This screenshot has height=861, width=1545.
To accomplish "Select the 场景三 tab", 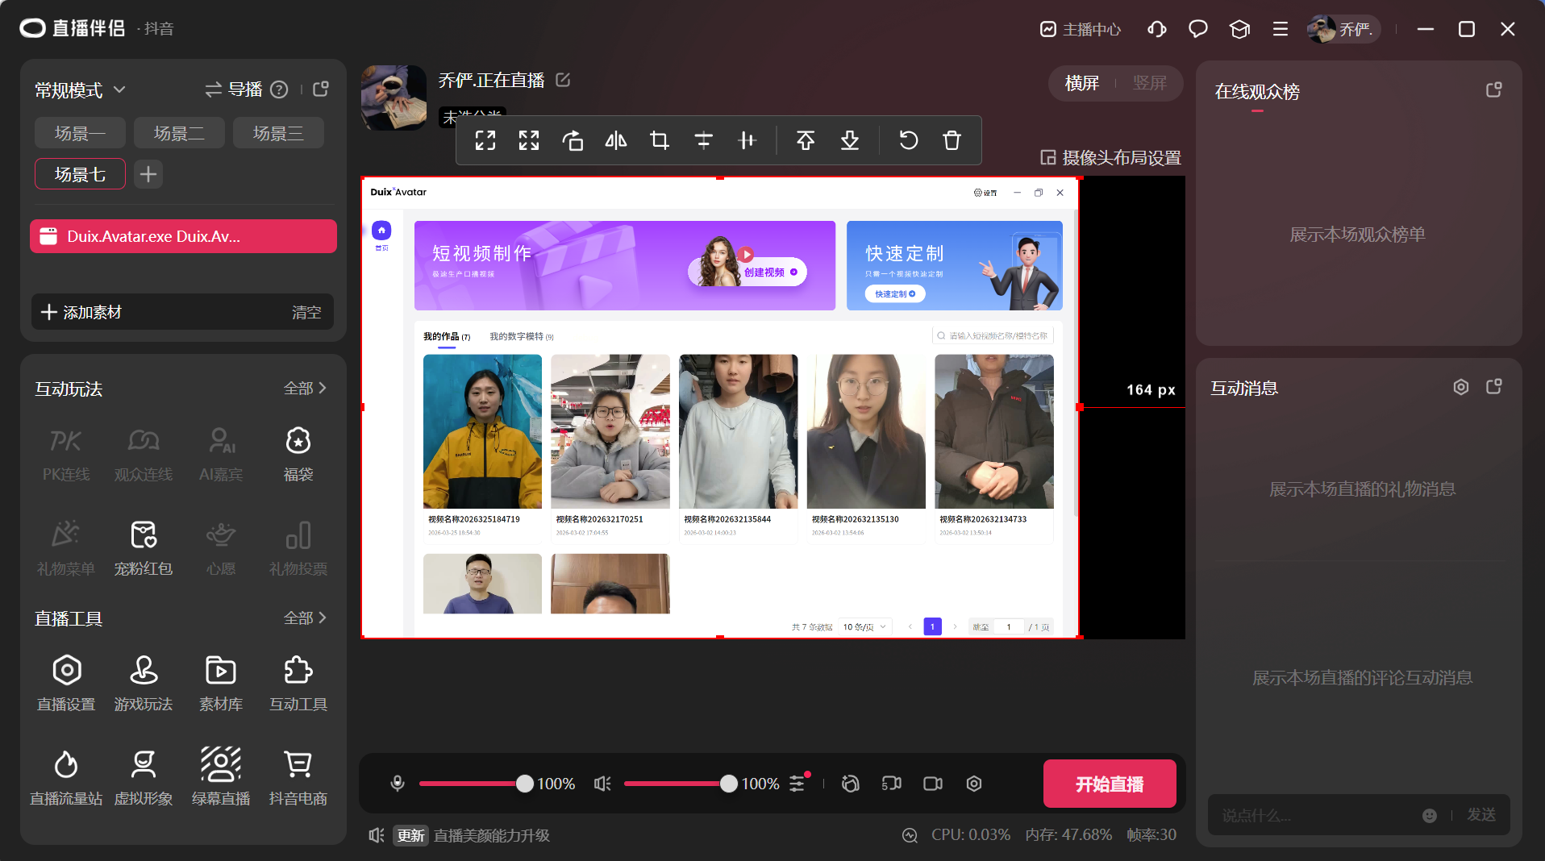I will point(278,133).
